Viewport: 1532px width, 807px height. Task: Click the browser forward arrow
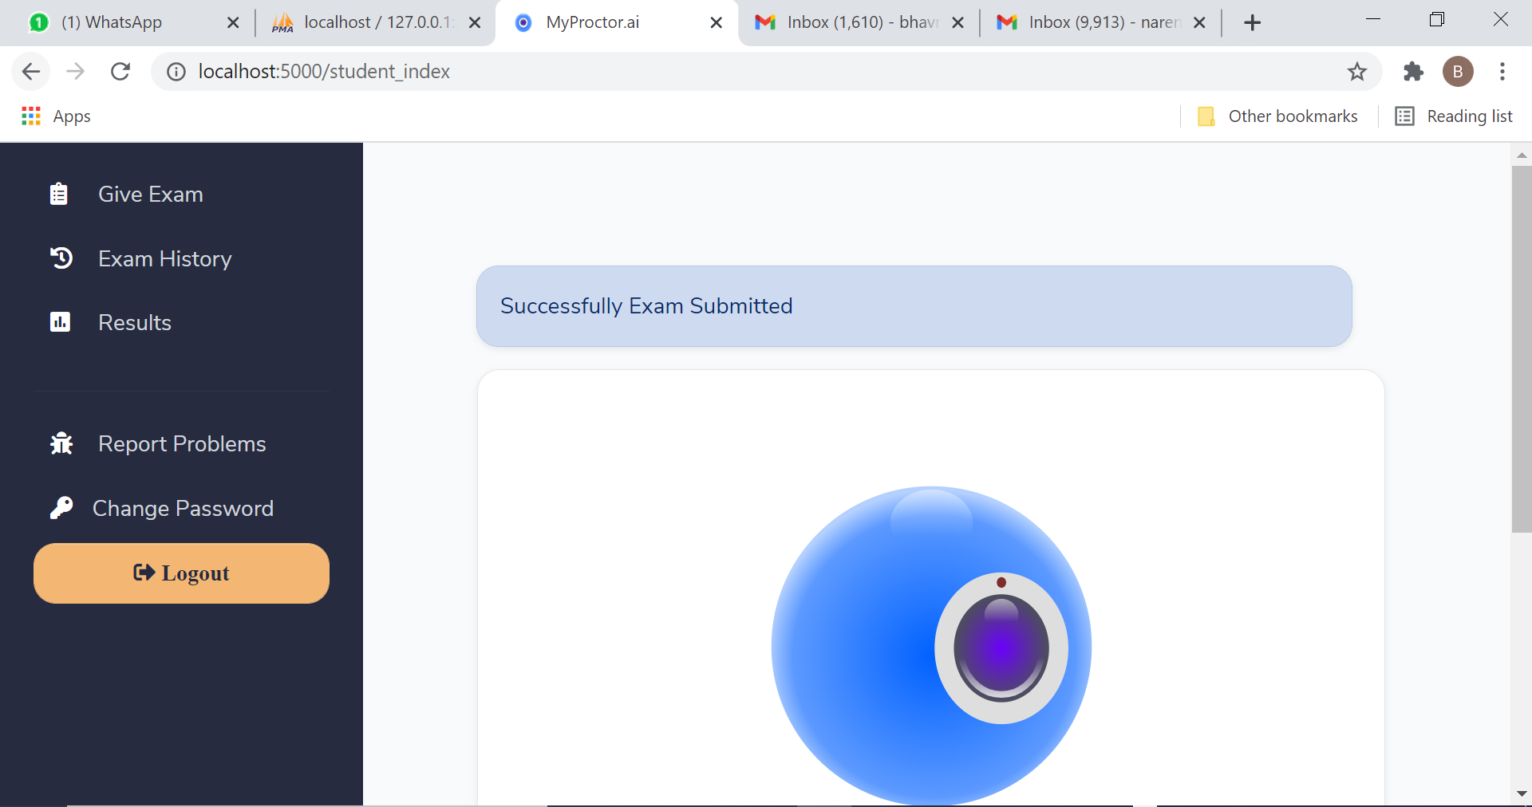click(76, 72)
